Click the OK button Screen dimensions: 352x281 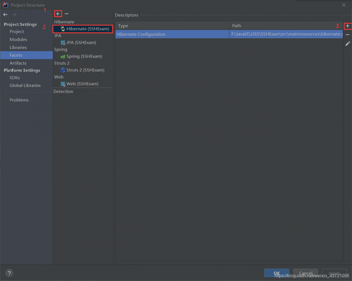click(277, 273)
